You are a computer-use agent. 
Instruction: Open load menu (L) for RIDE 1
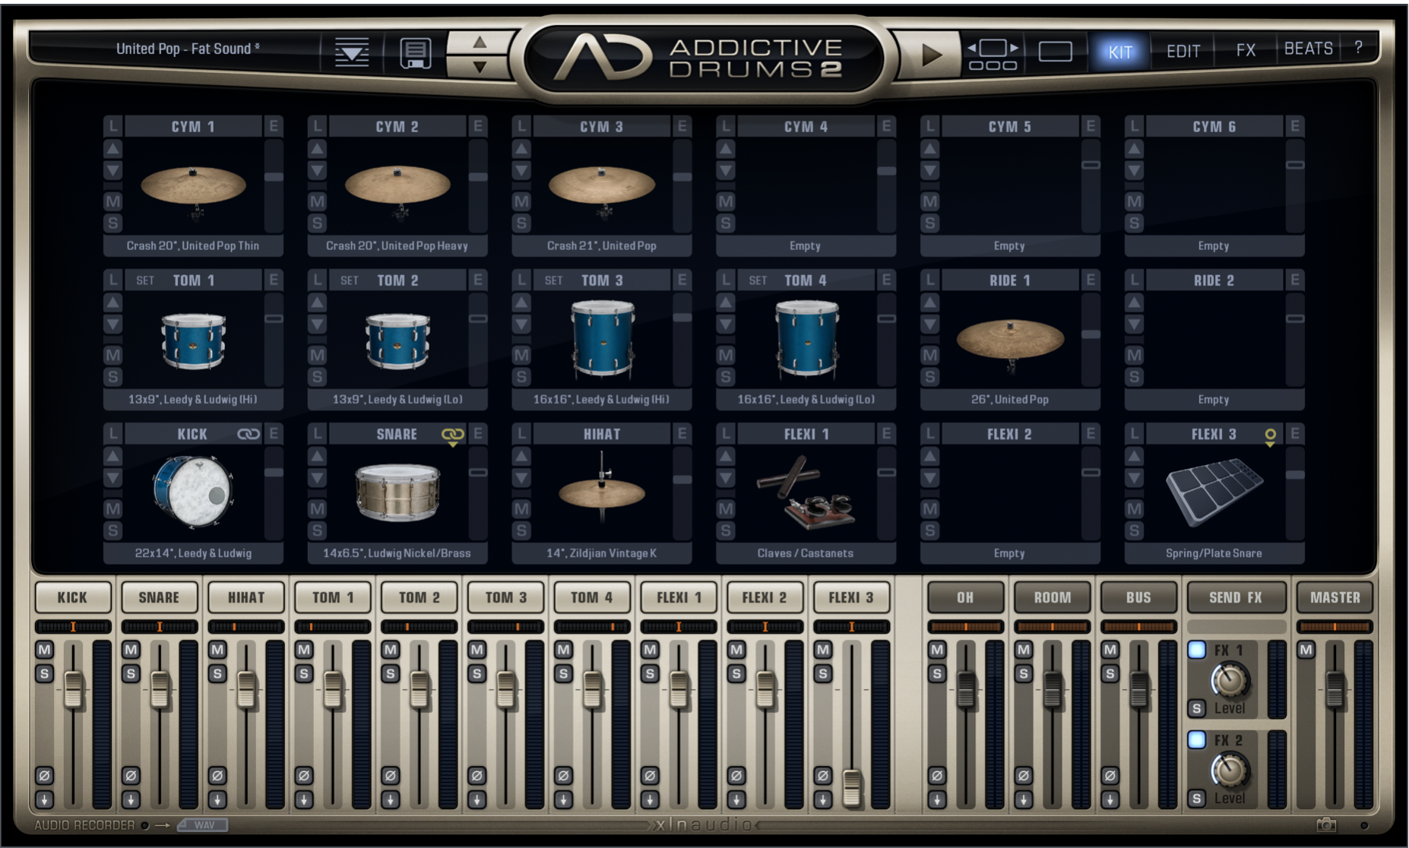[930, 280]
